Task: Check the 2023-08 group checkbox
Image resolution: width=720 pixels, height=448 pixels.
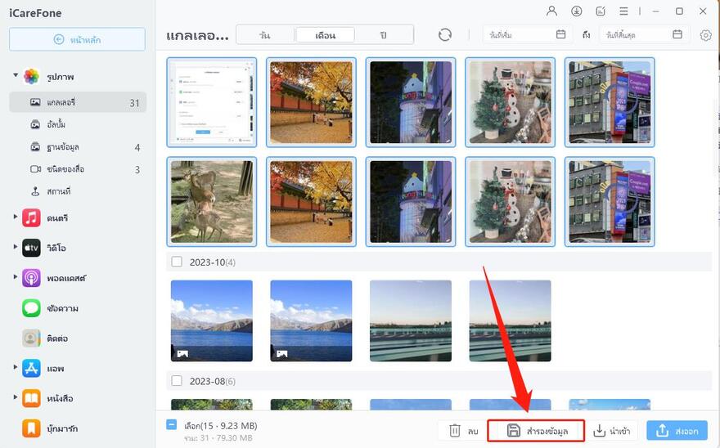Action: point(177,381)
